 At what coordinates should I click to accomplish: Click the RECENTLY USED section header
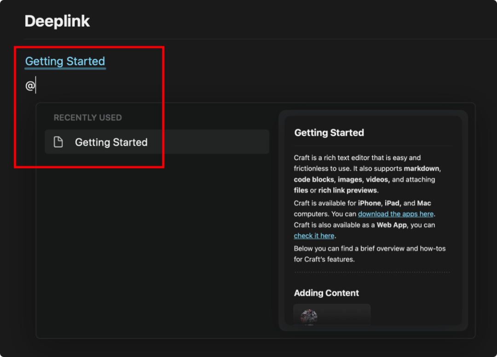click(x=88, y=117)
